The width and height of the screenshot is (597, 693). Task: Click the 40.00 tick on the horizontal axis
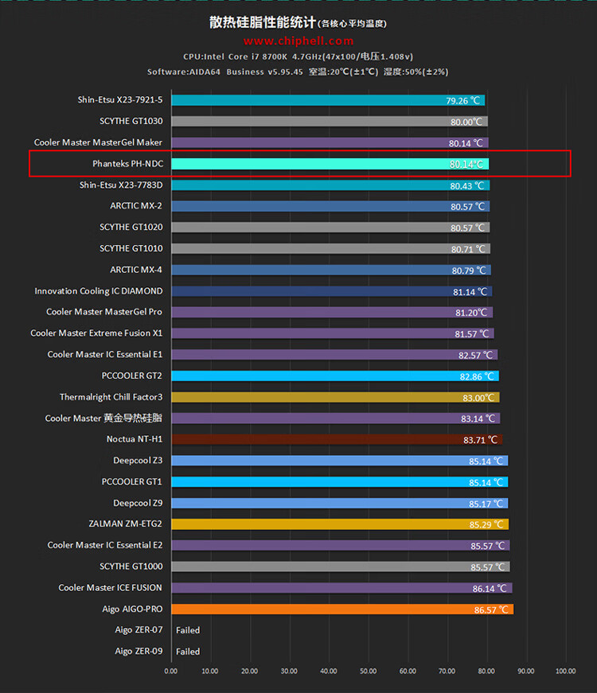coord(329,671)
